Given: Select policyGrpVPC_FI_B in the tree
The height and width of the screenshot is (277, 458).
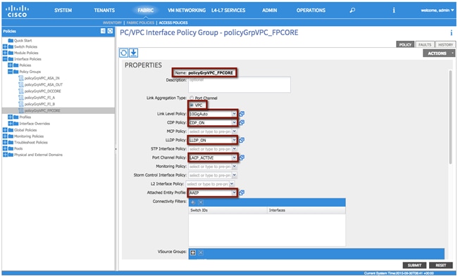Looking at the screenshot, I should coord(39,104).
